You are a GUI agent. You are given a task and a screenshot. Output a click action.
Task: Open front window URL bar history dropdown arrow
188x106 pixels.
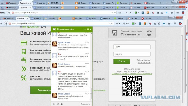coord(110,23)
